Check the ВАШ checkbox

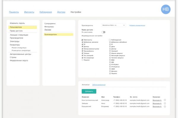110,60
